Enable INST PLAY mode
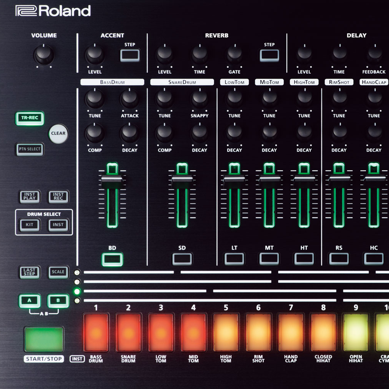The width and height of the screenshot is (389, 389). coord(30,197)
